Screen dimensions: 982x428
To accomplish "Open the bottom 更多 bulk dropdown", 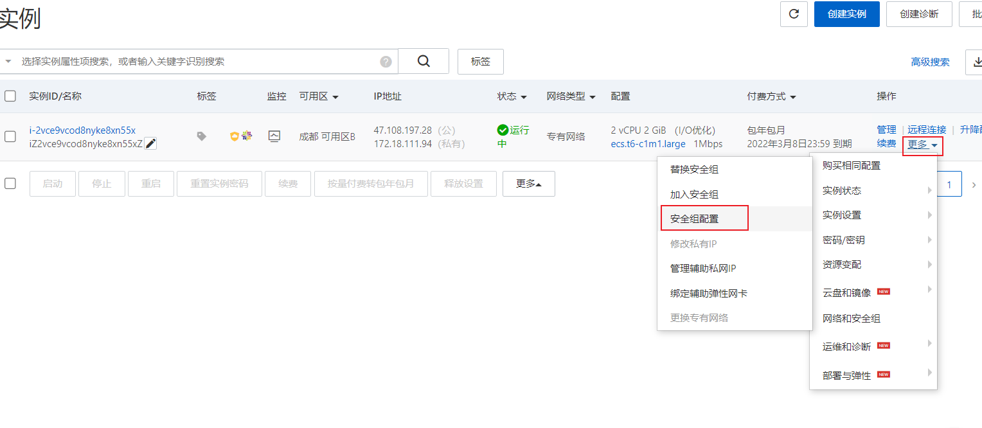I will pyautogui.click(x=529, y=184).
